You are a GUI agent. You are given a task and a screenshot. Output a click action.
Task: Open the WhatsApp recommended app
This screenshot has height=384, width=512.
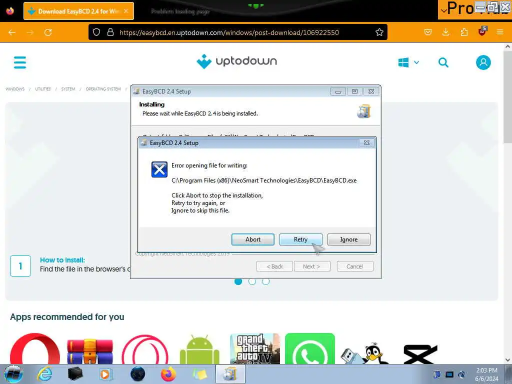point(310,348)
